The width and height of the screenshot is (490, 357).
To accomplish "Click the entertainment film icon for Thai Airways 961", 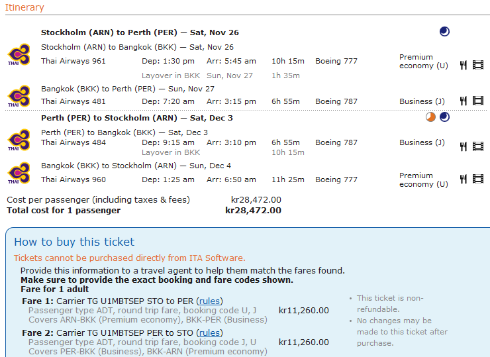I will [x=478, y=65].
